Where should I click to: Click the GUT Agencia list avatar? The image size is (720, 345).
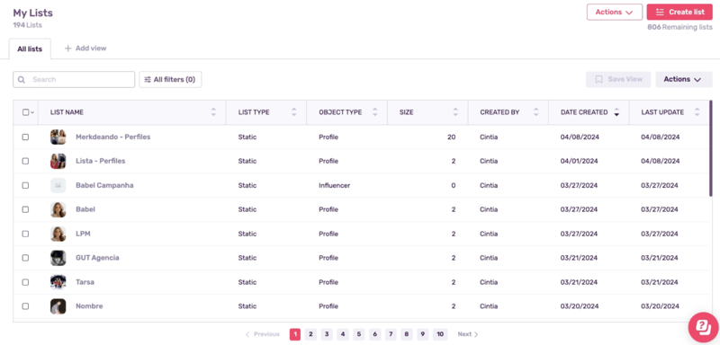[x=58, y=258]
